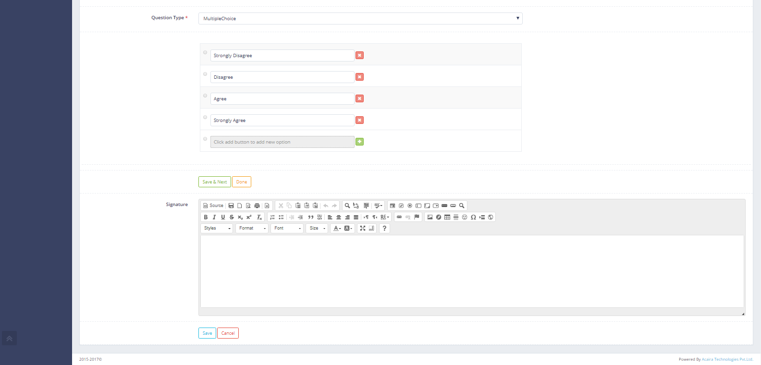Screen dimensions: 761x365
Task: Click the Source view button
Action: [213, 206]
